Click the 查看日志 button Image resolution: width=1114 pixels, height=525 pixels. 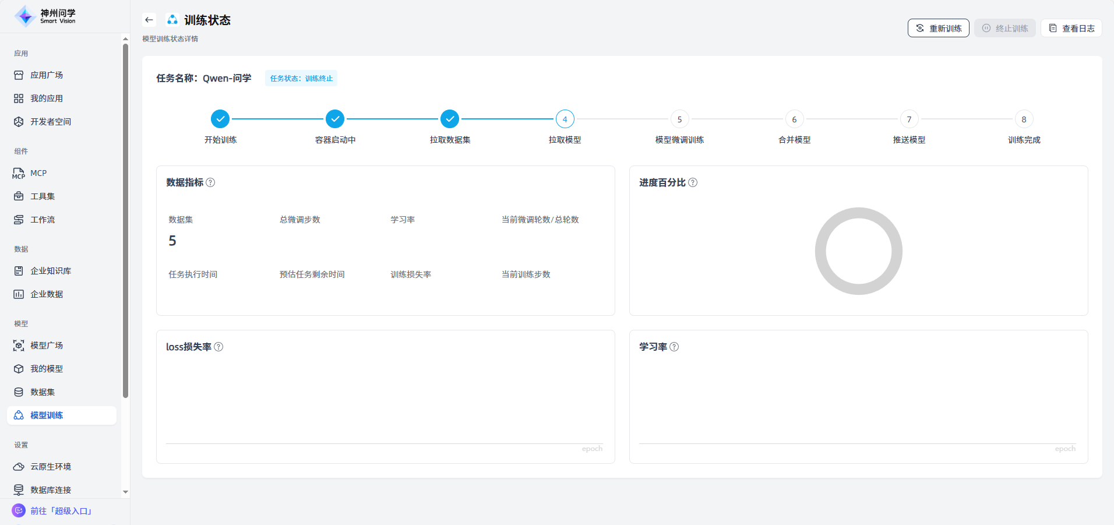tap(1071, 28)
